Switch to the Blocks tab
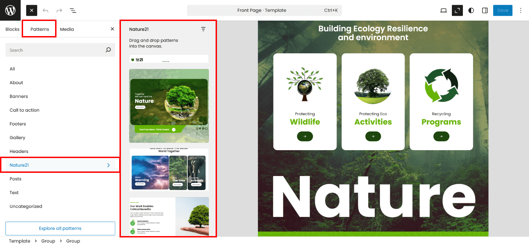This screenshot has height=245, width=529. (12, 29)
